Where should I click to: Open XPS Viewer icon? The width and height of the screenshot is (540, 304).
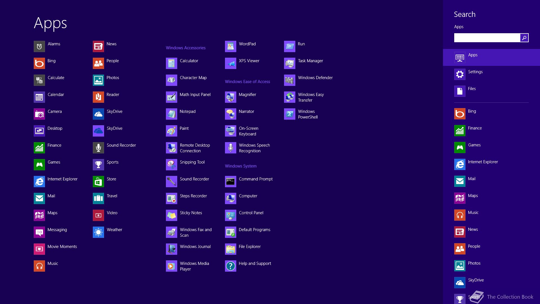point(231,63)
